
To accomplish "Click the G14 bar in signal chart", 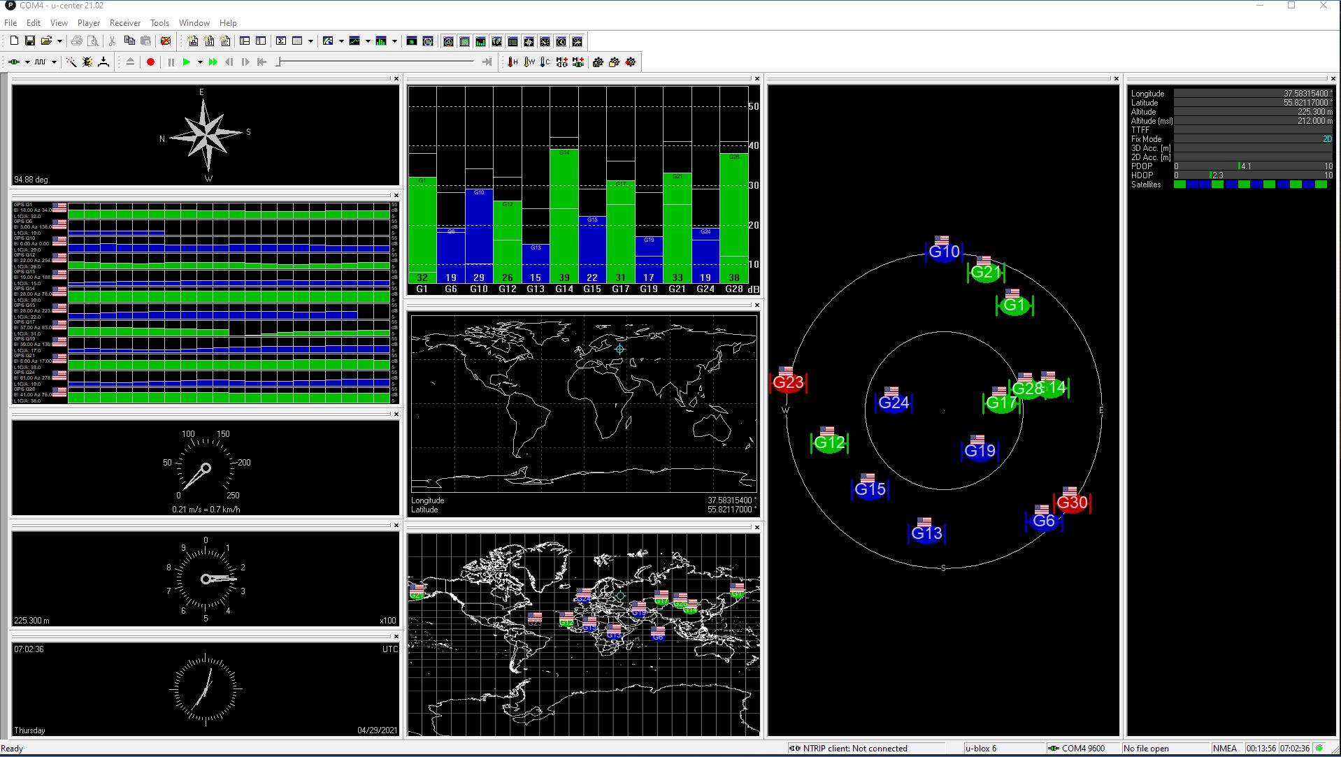I will pos(564,215).
